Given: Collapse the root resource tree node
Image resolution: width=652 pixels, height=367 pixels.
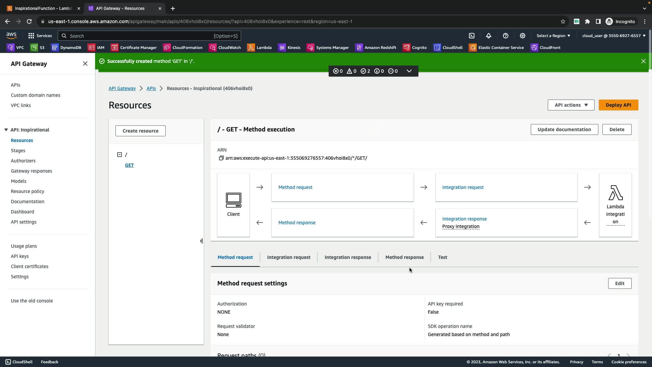Looking at the screenshot, I should point(120,155).
